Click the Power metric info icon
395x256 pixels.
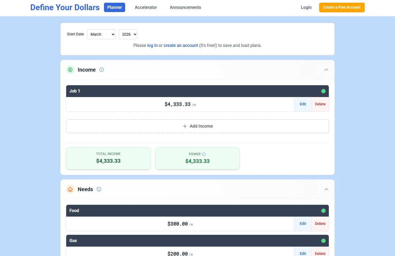[x=204, y=154]
